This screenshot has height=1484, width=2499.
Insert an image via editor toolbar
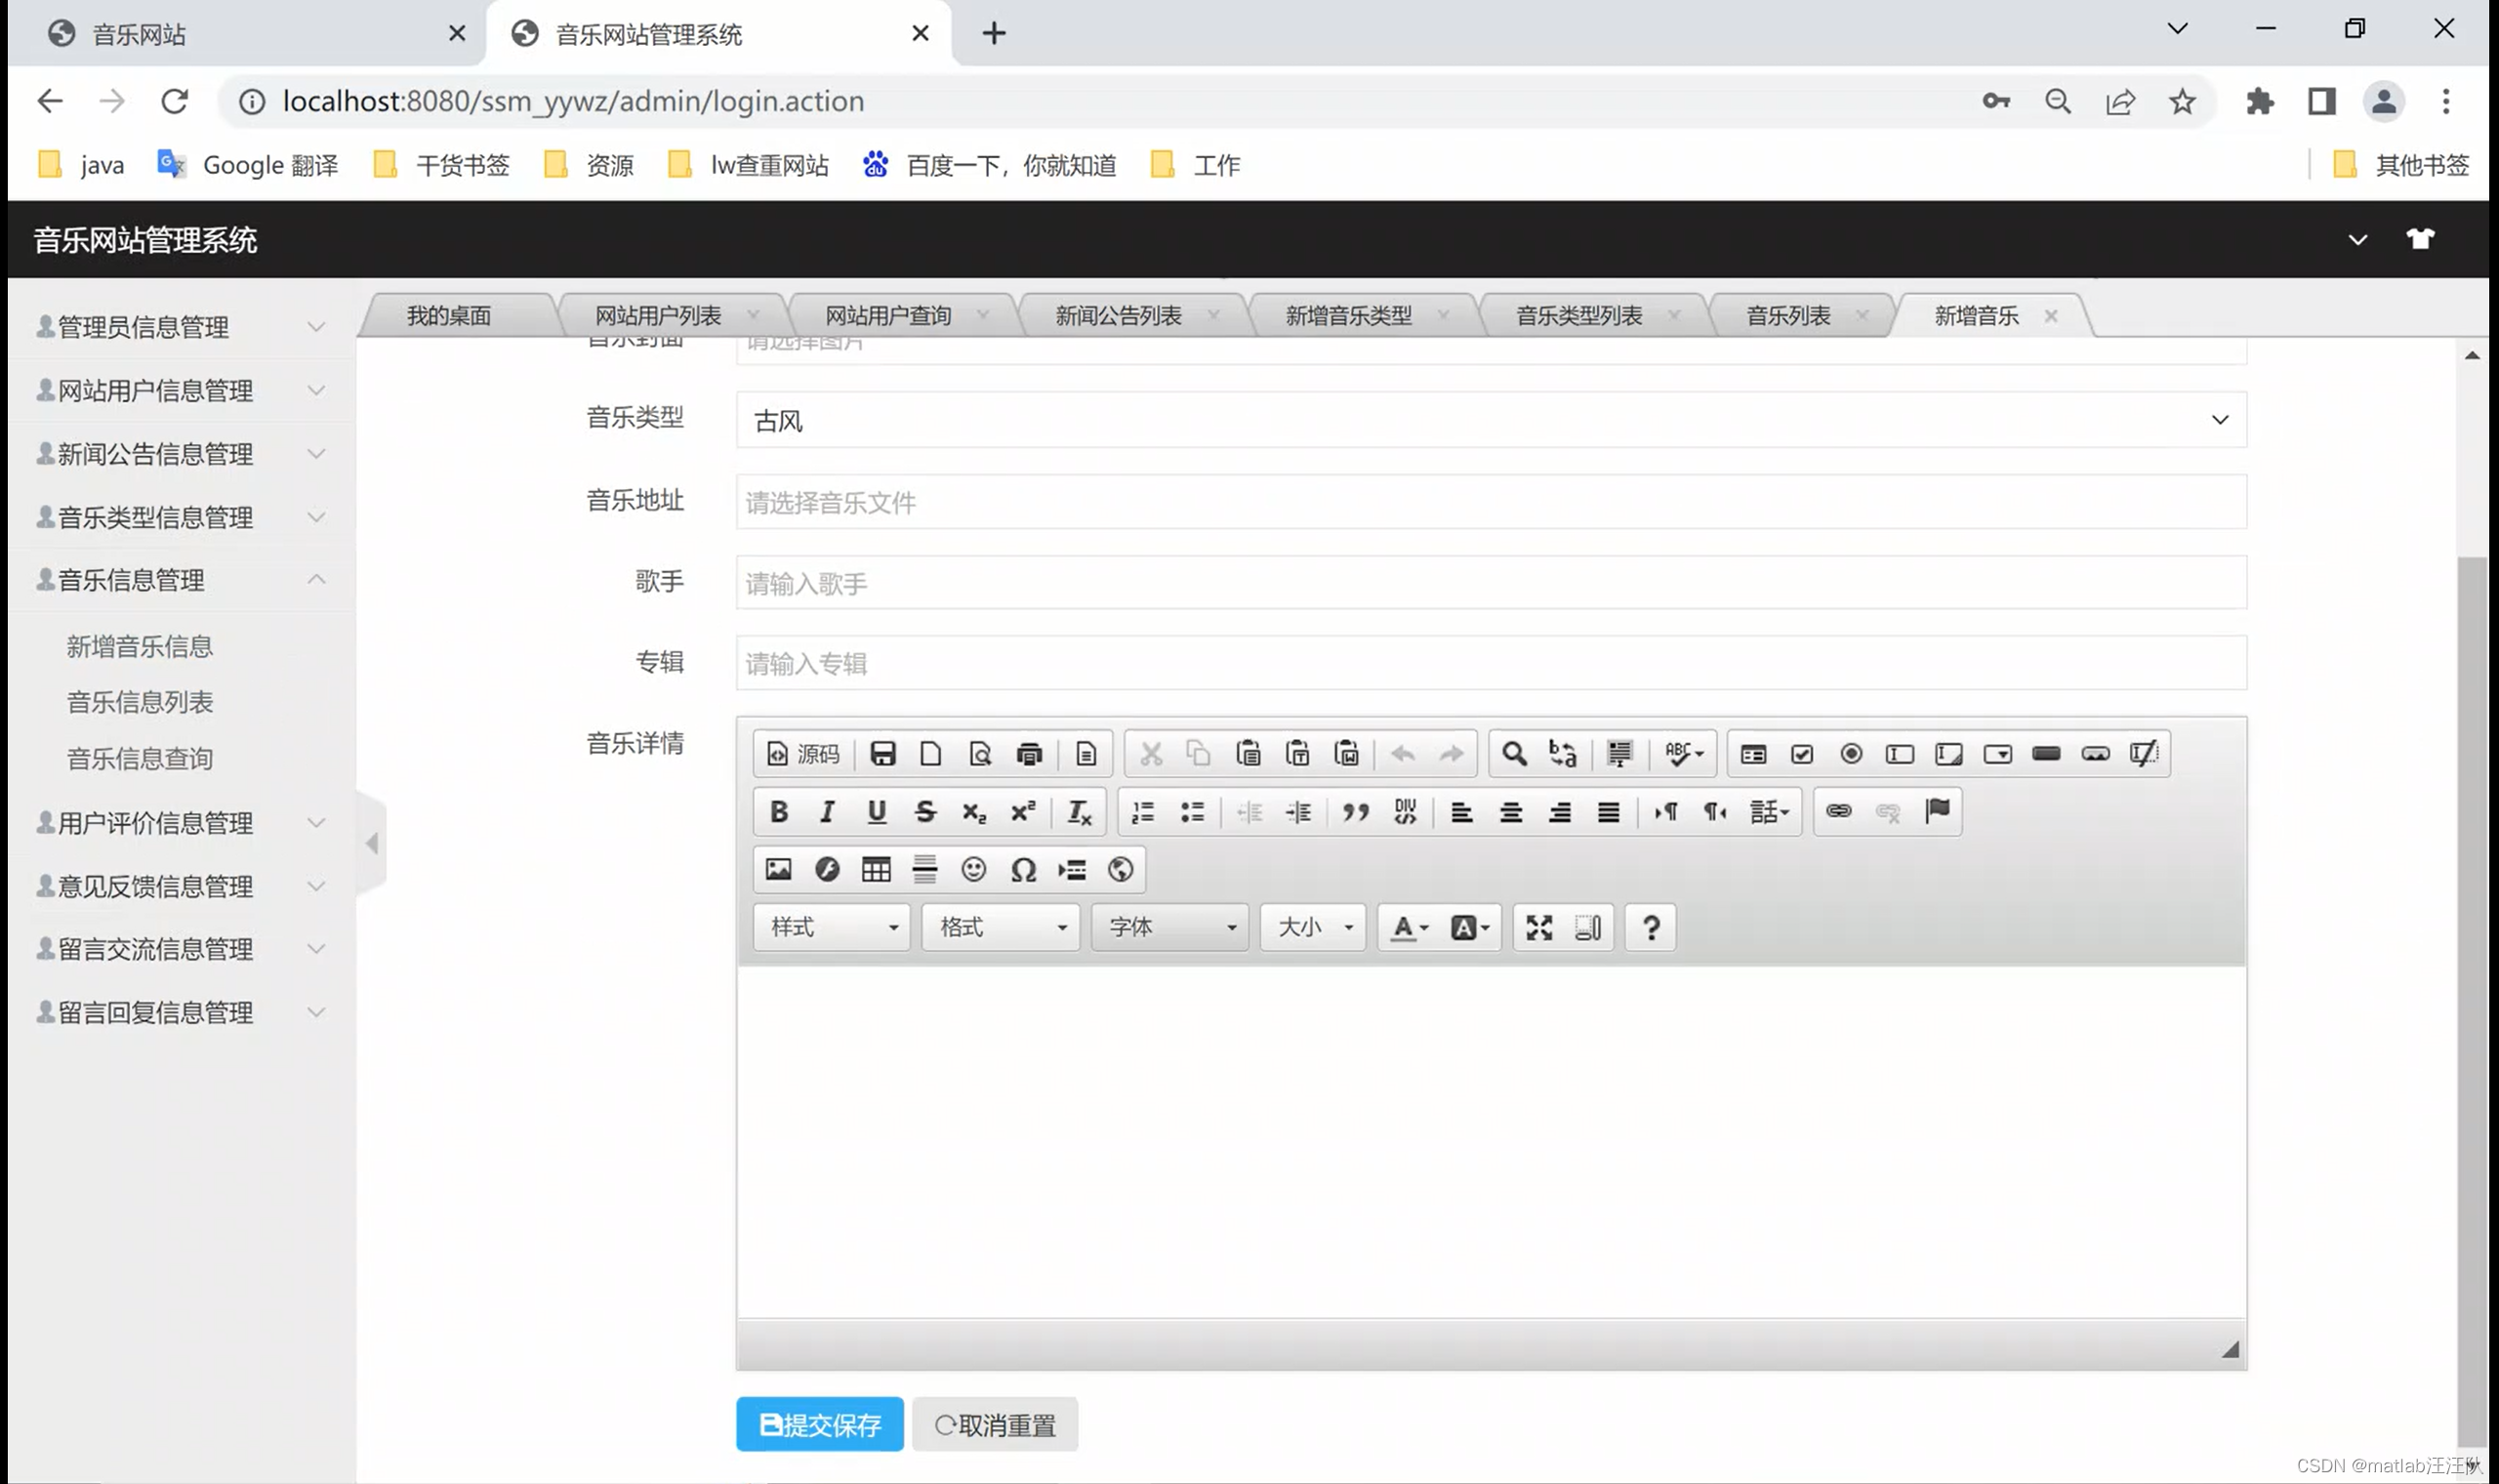[x=778, y=869]
